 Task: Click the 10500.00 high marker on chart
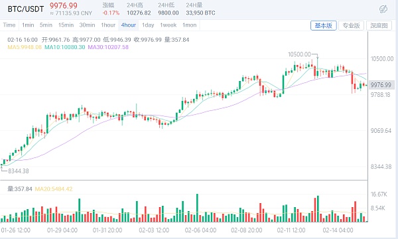(x=300, y=54)
